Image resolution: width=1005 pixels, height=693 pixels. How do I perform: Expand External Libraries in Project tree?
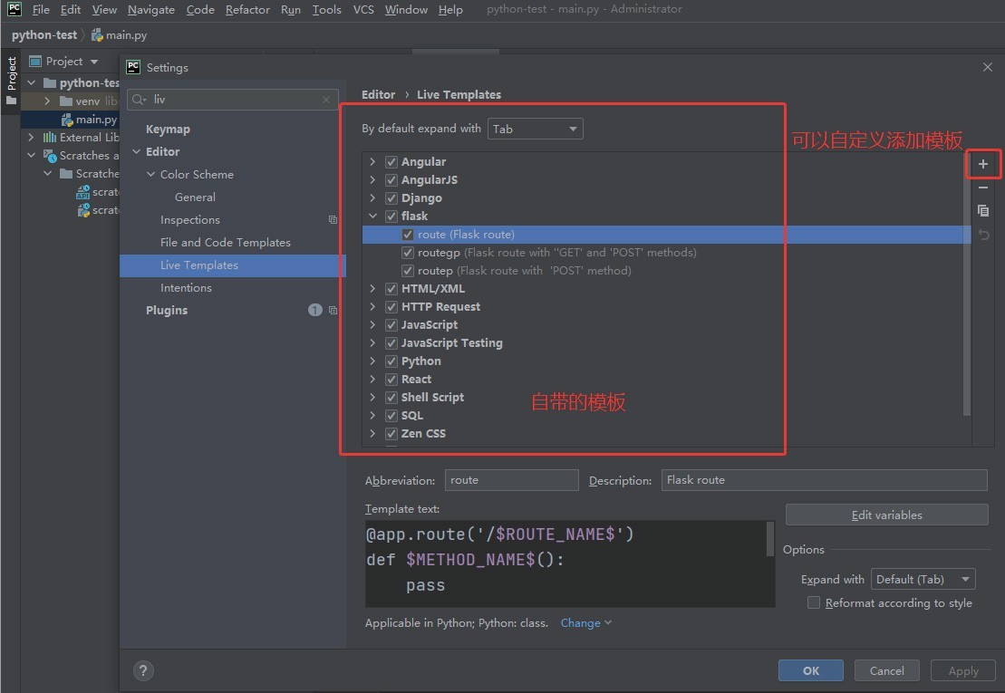(x=31, y=137)
